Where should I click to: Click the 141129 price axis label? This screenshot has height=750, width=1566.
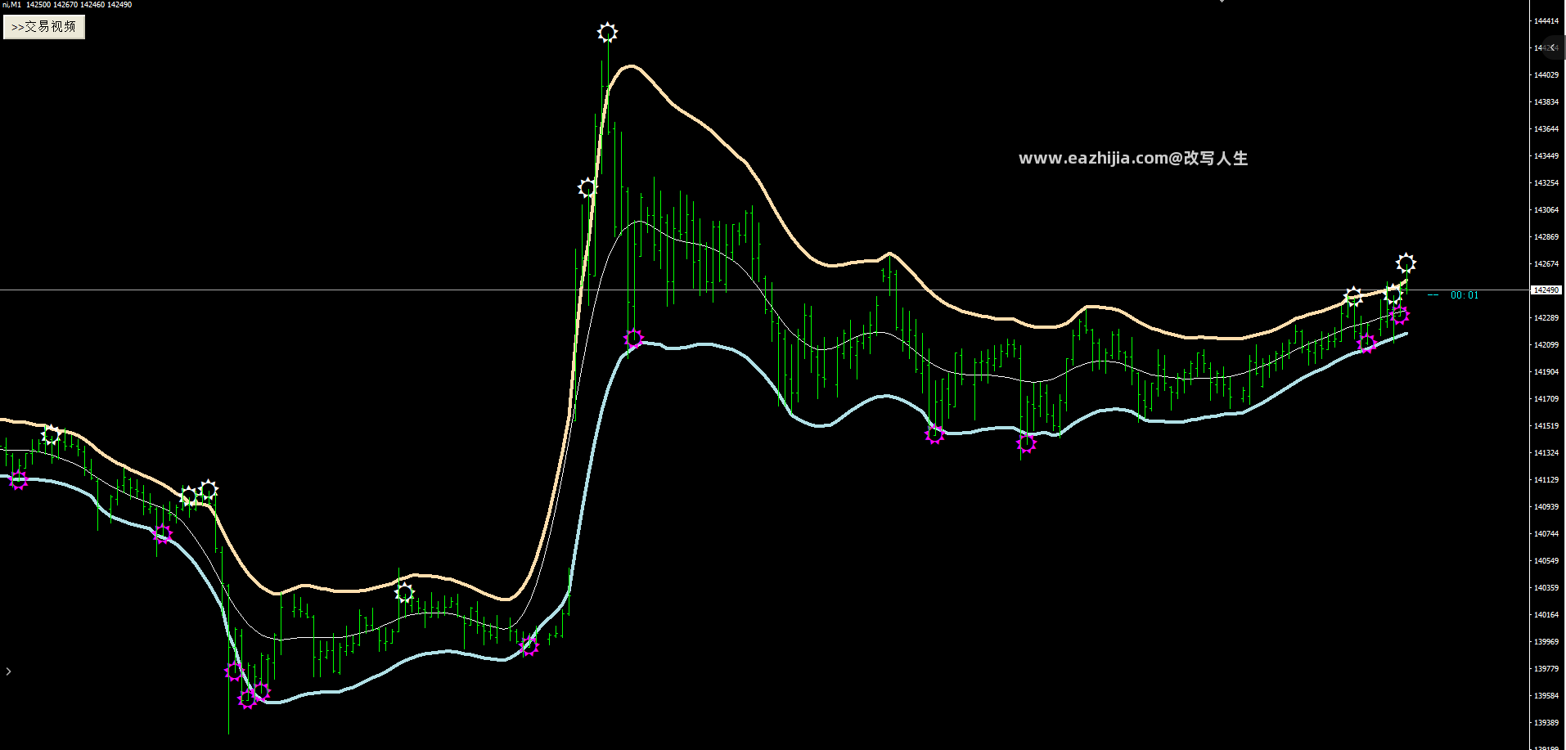click(1546, 479)
